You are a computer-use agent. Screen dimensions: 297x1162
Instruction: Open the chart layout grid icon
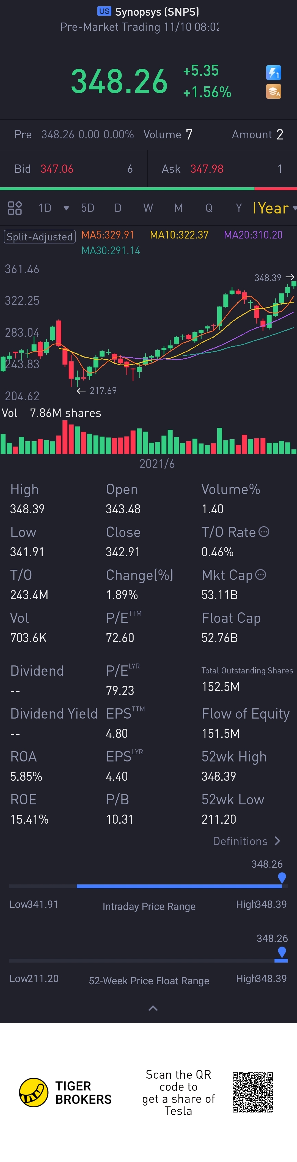15,208
